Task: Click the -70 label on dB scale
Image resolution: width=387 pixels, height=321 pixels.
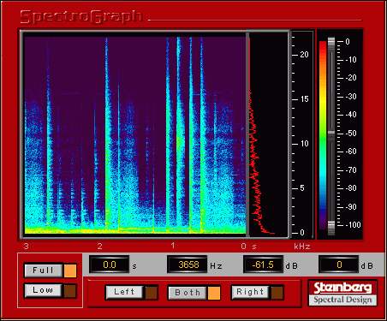Action: (x=351, y=170)
